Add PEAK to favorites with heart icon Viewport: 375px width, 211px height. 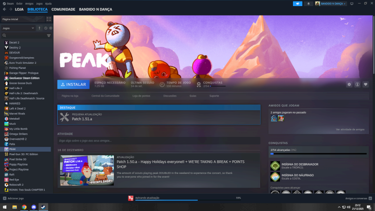click(x=366, y=84)
